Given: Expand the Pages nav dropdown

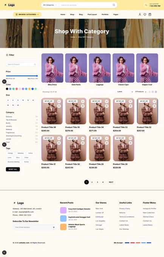Looking at the screenshot, I should tap(116, 14).
